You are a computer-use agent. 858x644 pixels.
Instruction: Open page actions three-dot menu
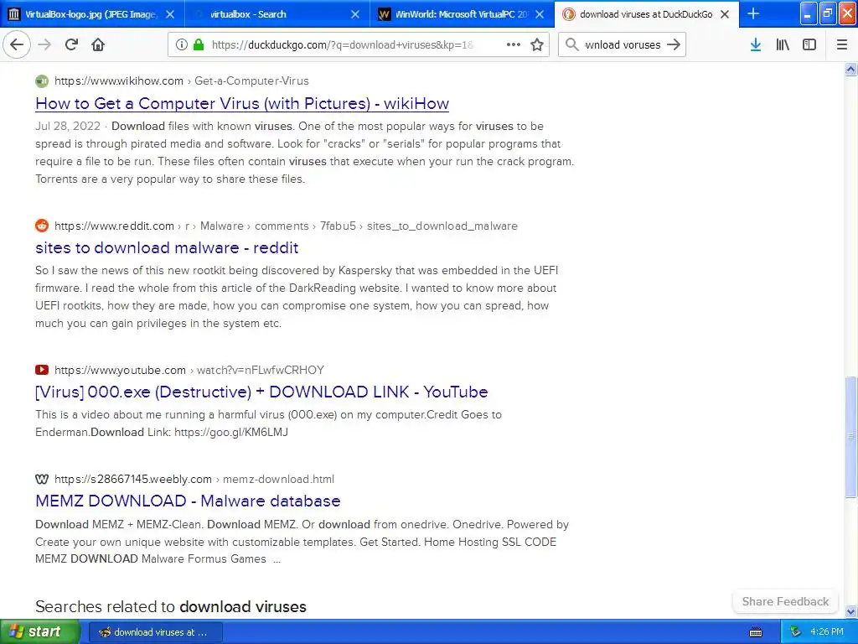(x=514, y=45)
